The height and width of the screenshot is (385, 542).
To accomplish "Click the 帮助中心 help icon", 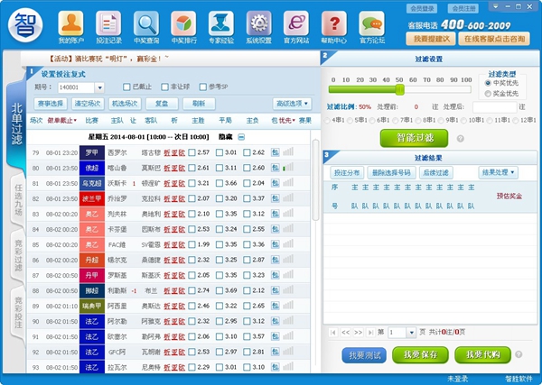I will coord(332,23).
